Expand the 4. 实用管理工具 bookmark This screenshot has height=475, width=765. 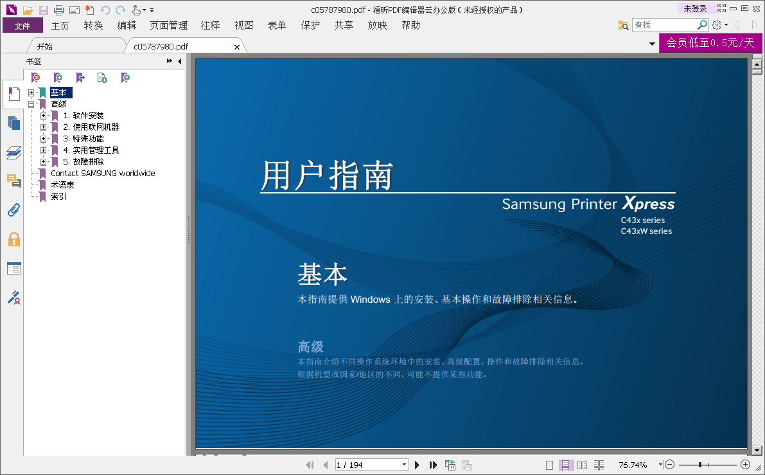[43, 150]
